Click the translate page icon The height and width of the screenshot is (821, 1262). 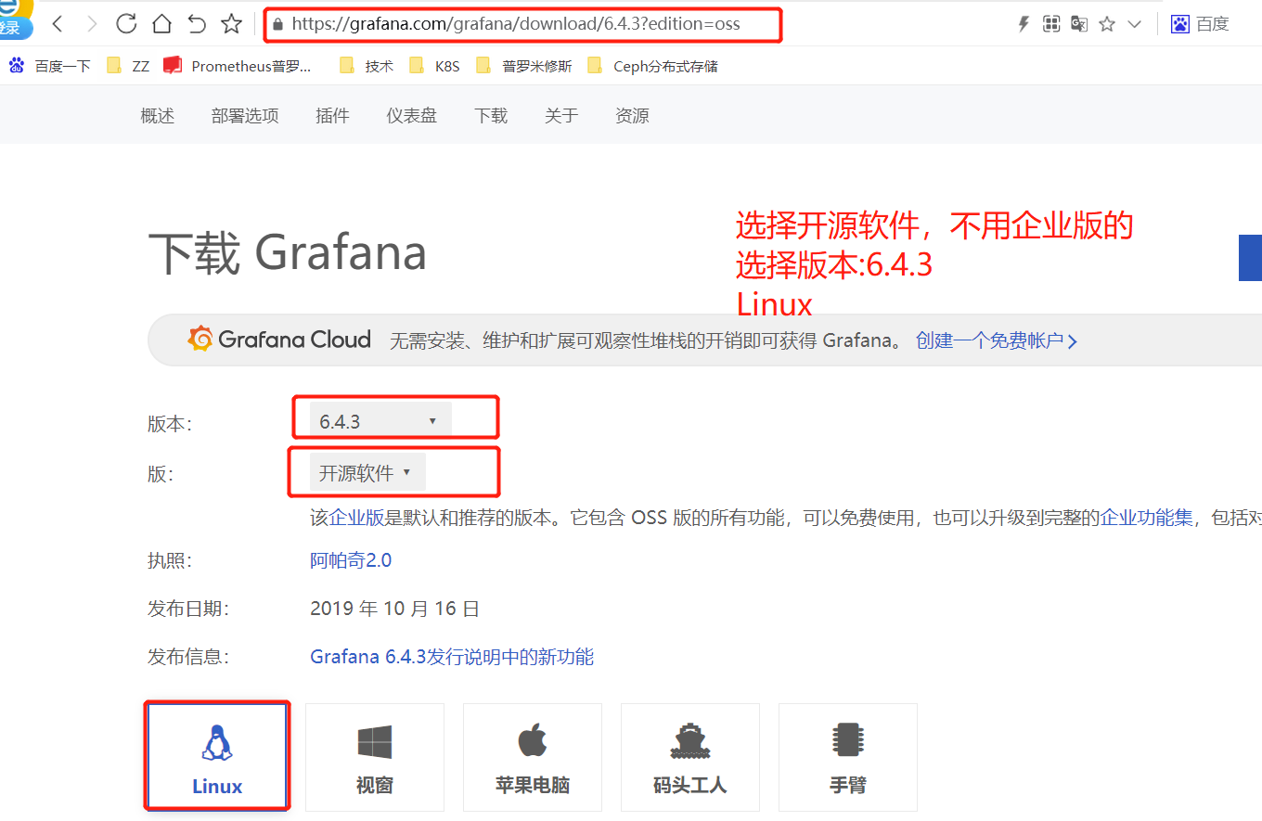tap(1078, 24)
